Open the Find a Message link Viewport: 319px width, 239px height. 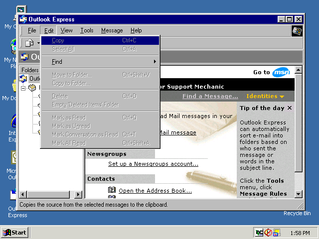tap(210, 96)
